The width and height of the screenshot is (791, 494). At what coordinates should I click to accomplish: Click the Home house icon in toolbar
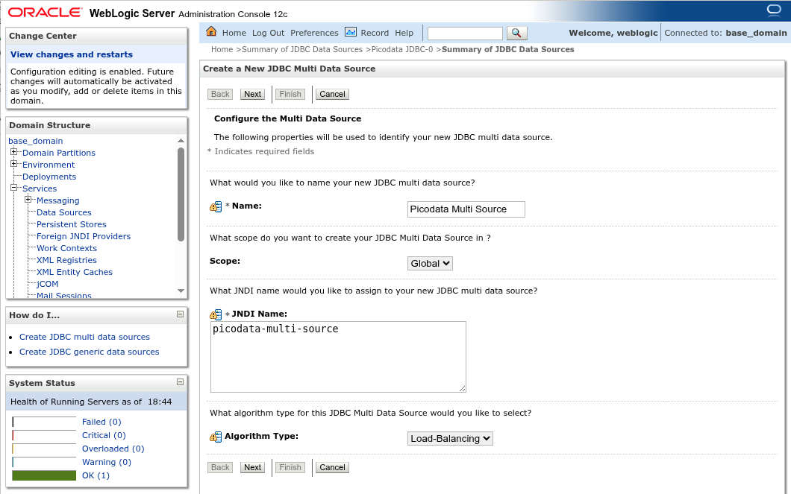(211, 32)
